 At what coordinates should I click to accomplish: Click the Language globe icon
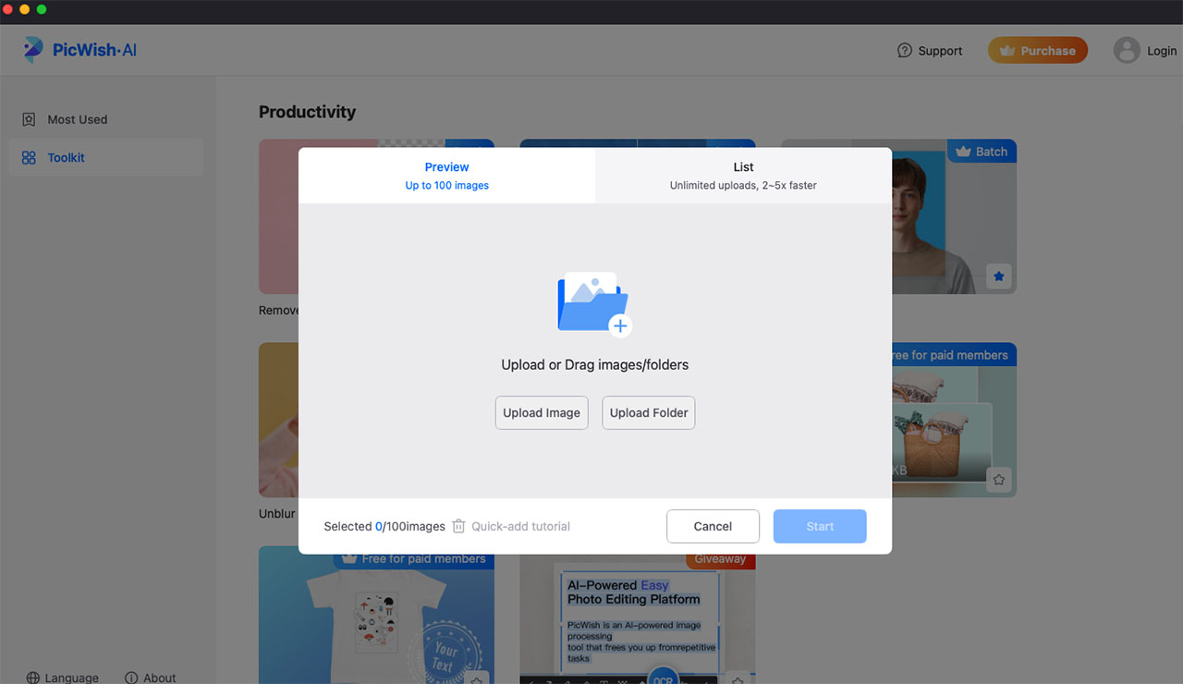coord(33,678)
